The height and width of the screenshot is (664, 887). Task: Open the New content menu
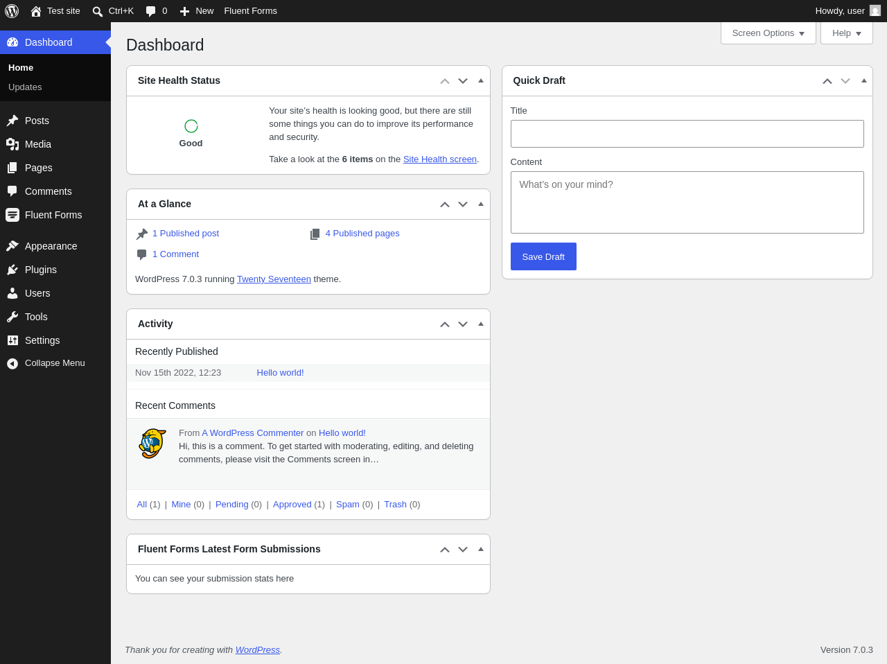pos(197,11)
